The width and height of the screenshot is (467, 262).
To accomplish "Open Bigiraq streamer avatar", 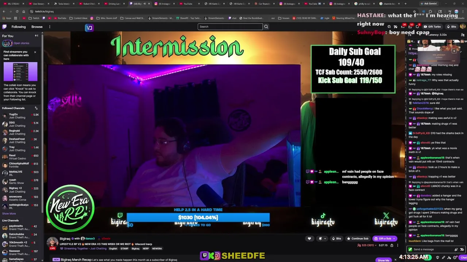I will point(52,242).
